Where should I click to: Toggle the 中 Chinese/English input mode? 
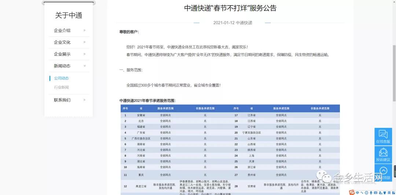click(x=357, y=193)
